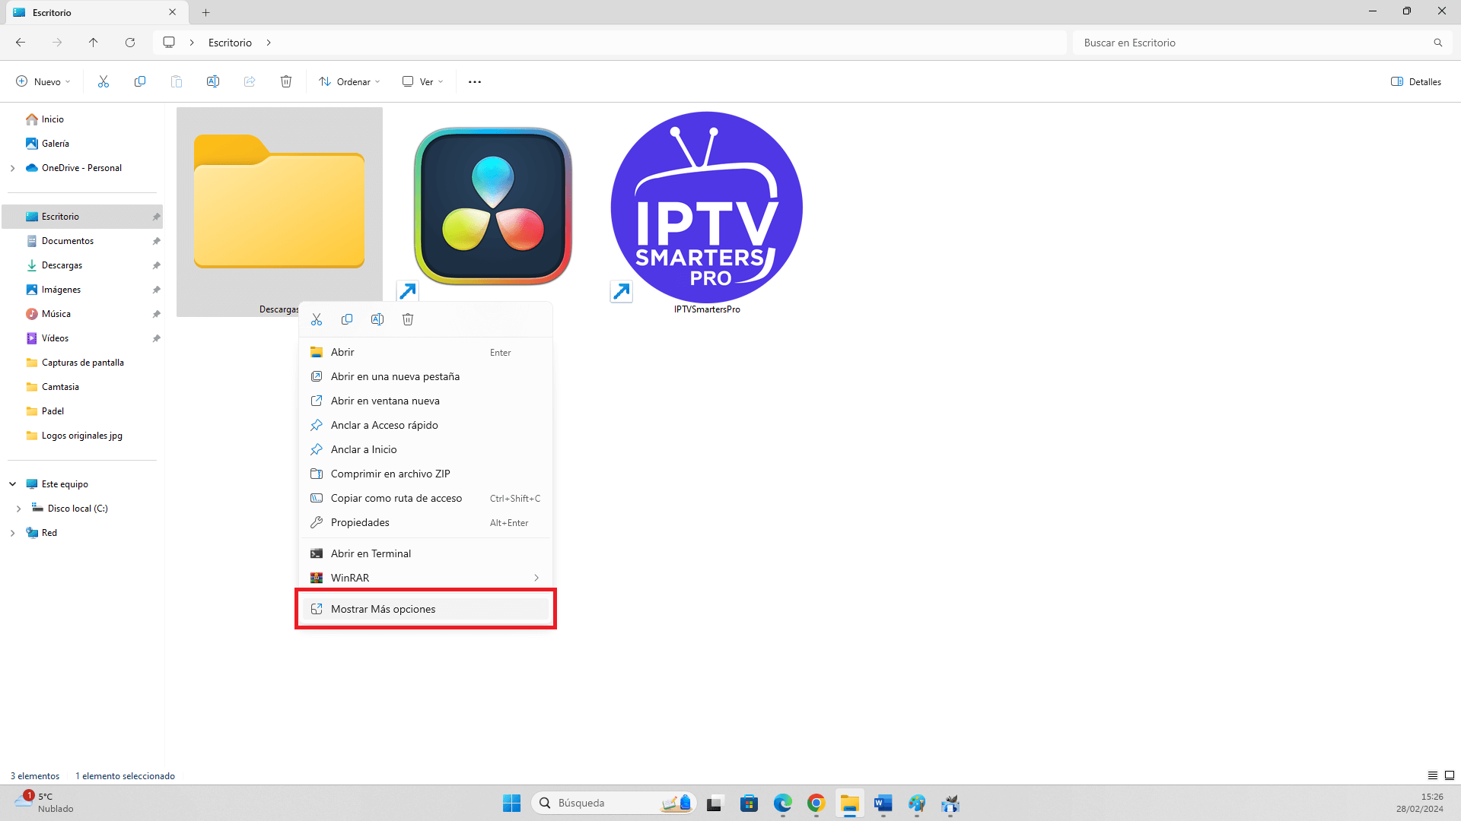Expand Red tree node
Image resolution: width=1461 pixels, height=821 pixels.
[x=12, y=533]
